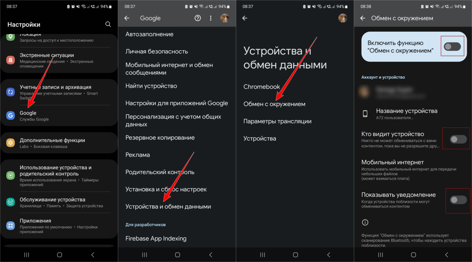
Task: Tap the phone icon next to Название устройства
Action: pyautogui.click(x=365, y=114)
